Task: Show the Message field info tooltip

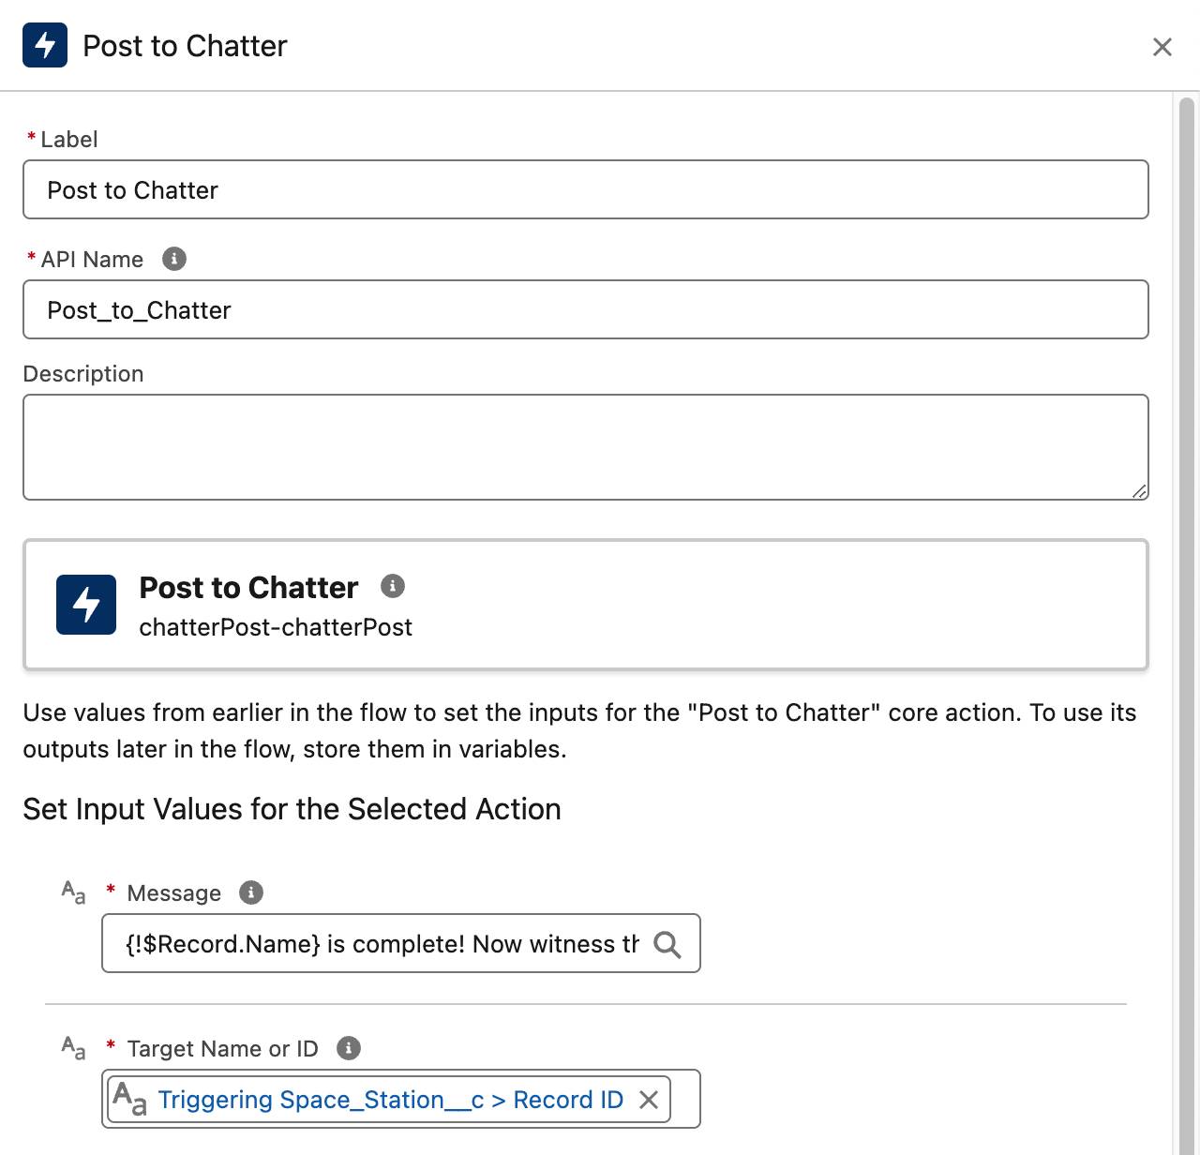Action: pos(251,892)
